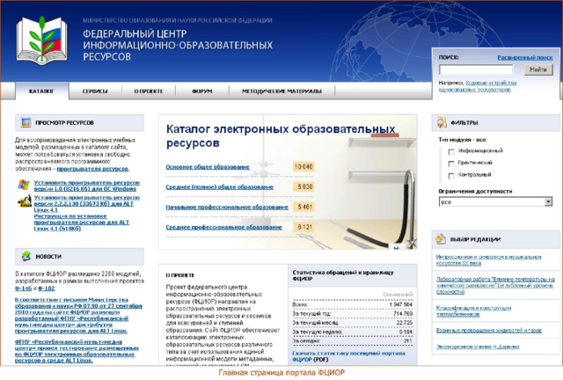This screenshot has width=563, height=380.
Task: Click the Найти search button
Action: 538,69
